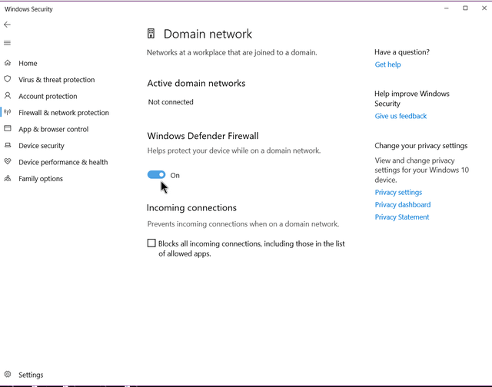Click the back arrow icon
The width and height of the screenshot is (492, 387).
(7, 25)
